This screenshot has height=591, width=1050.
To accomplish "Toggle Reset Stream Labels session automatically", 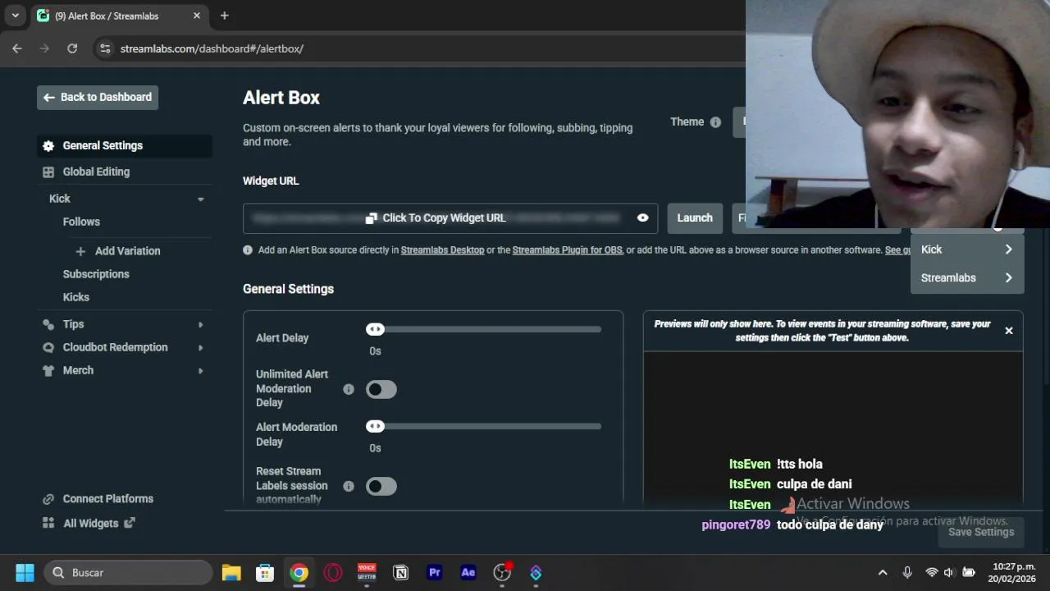I will pos(381,487).
